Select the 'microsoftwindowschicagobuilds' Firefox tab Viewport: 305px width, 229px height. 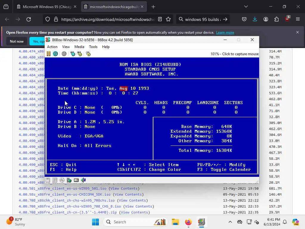pyautogui.click(x=114, y=7)
